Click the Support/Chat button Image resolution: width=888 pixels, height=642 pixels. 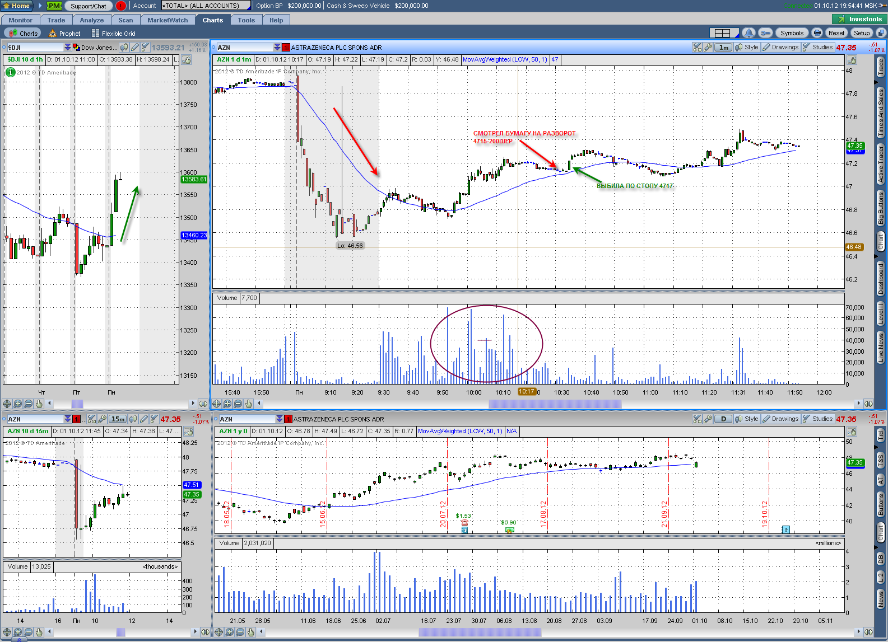point(89,6)
